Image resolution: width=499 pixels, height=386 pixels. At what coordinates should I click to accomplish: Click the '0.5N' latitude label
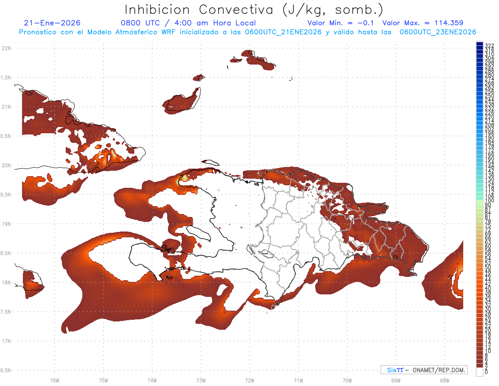[6, 136]
